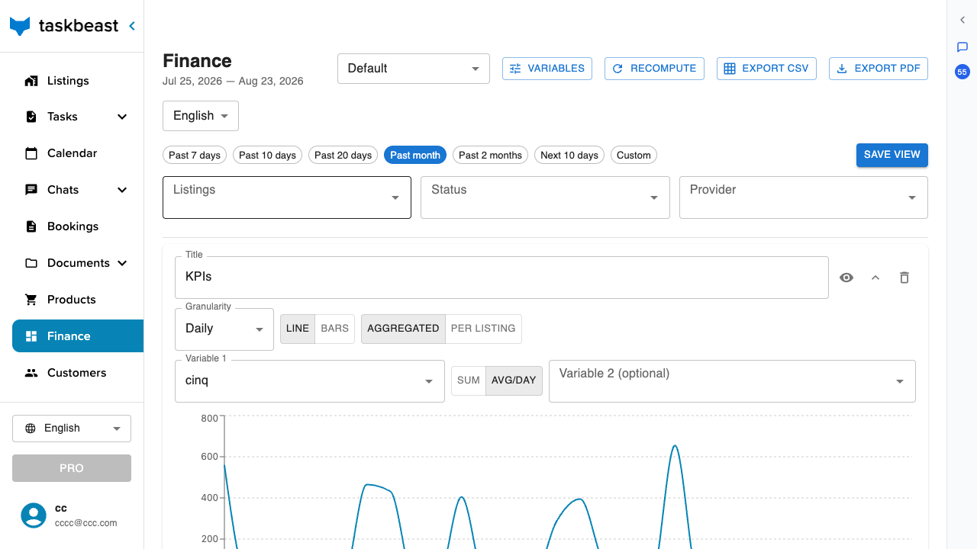Click the VARIABLES button
Viewport: 977px width, 549px height.
(548, 69)
